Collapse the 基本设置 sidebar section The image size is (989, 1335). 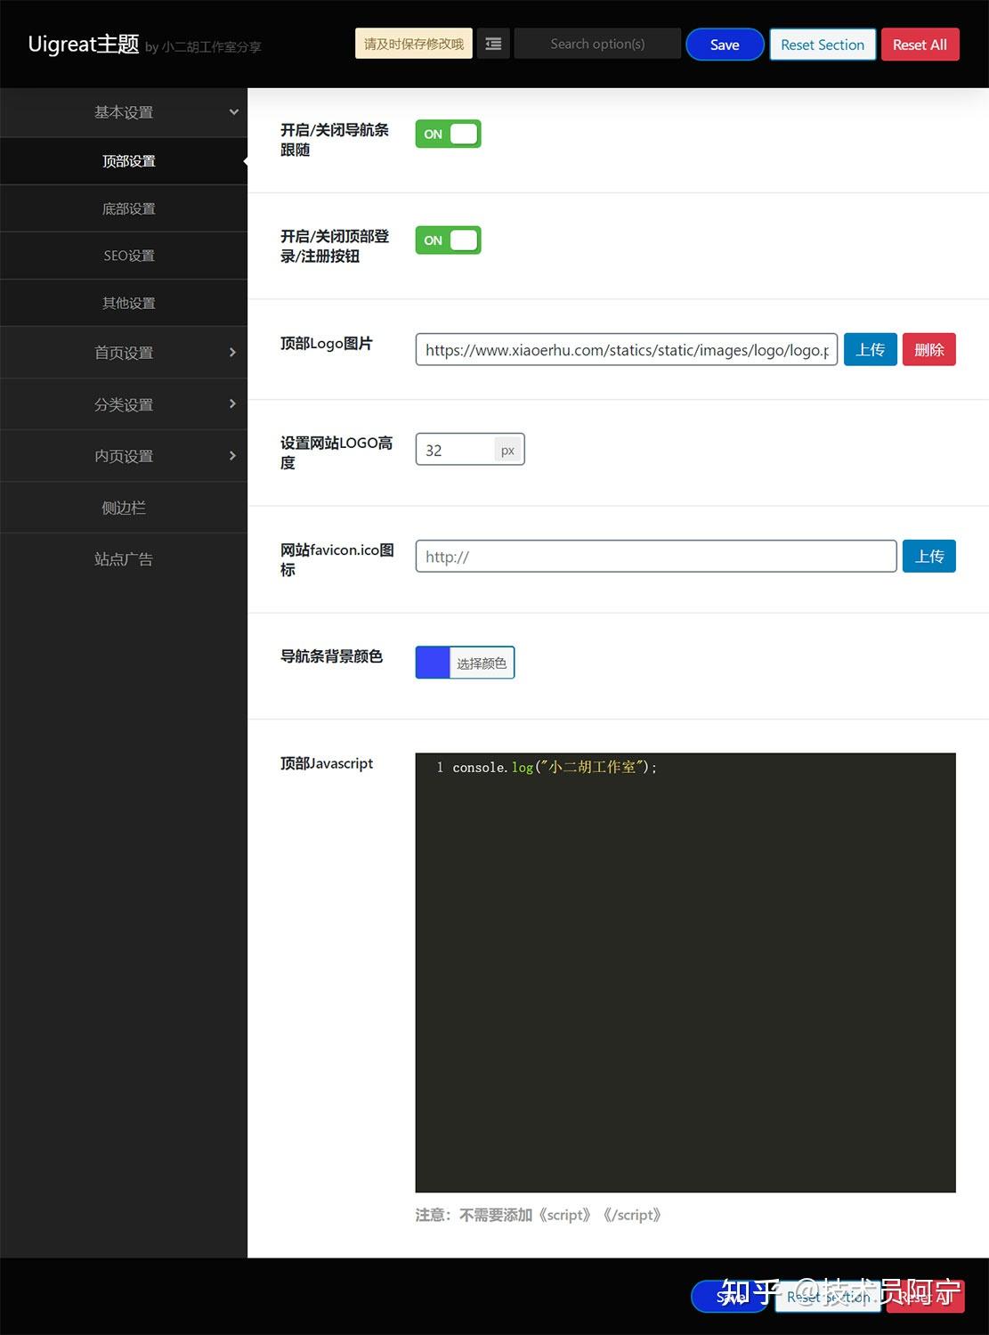(x=124, y=112)
